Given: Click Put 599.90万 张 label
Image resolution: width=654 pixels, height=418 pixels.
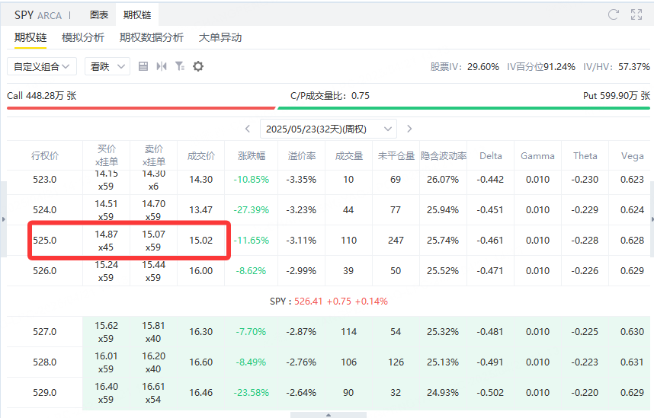Looking at the screenshot, I should point(617,96).
